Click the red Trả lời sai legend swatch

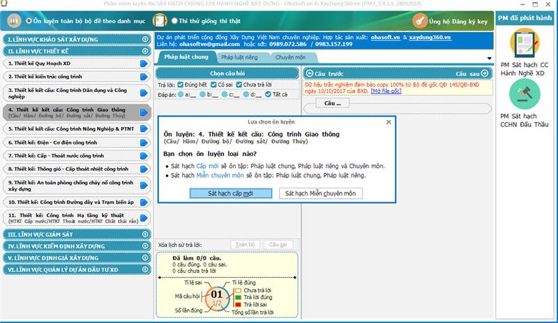238,304
